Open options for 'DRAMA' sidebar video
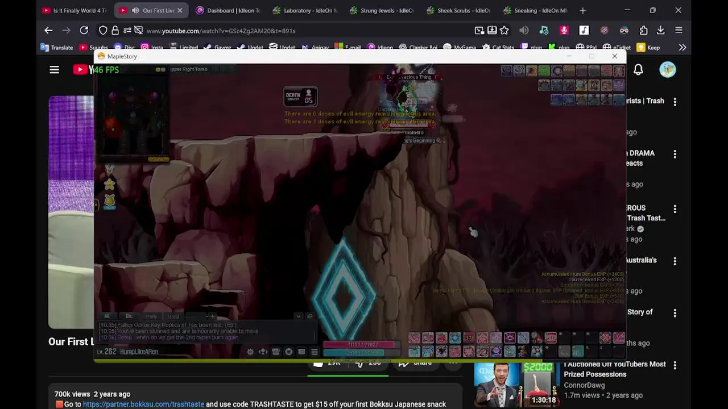Image resolution: width=728 pixels, height=409 pixels. click(x=675, y=155)
